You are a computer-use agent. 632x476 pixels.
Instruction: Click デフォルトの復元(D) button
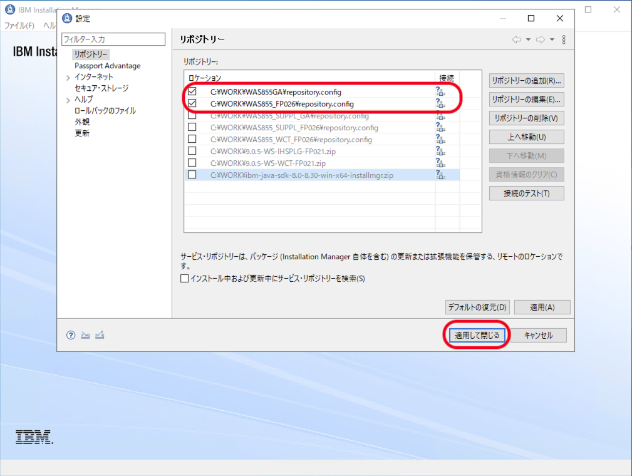coord(477,307)
